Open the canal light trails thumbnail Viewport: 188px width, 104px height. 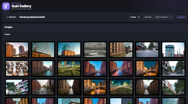point(121,68)
